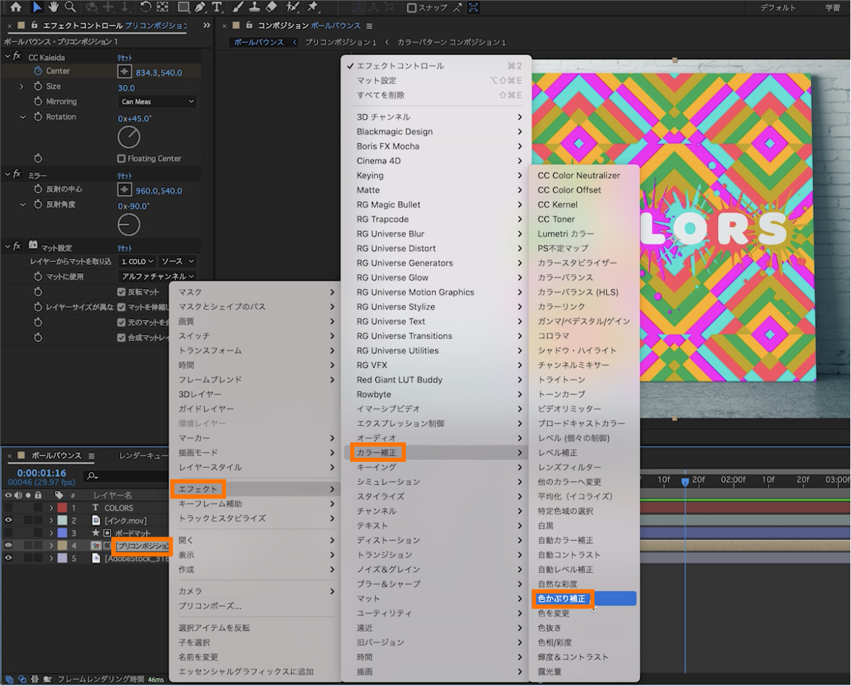Image resolution: width=851 pixels, height=686 pixels.
Task: Select the Selection arrow tool
Action: tap(37, 7)
